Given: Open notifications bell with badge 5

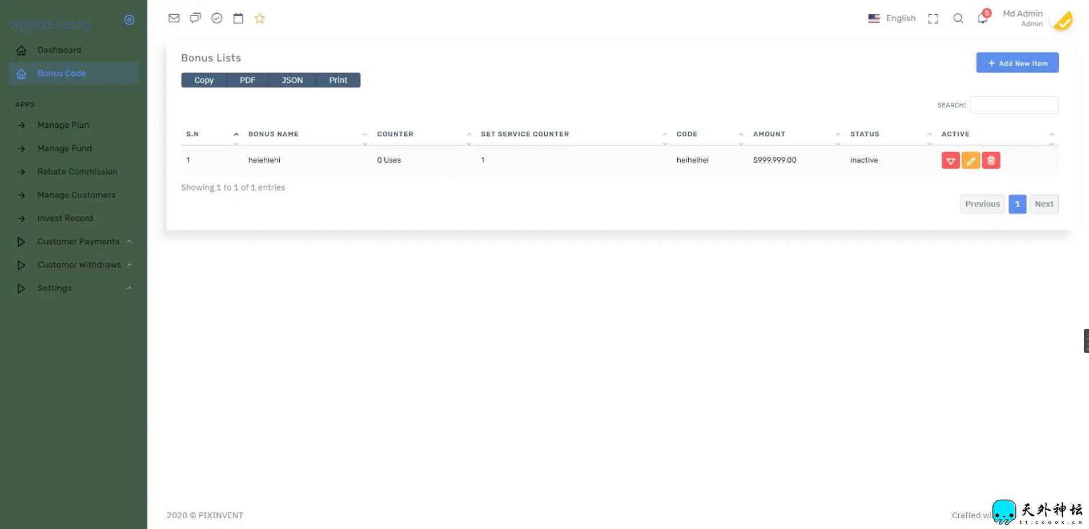Looking at the screenshot, I should tap(983, 18).
